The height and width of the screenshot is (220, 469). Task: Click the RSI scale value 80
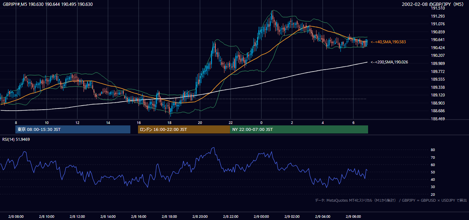433,150
